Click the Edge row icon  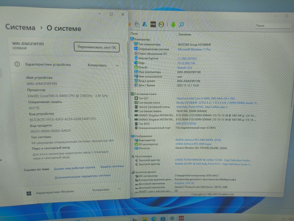[x=136, y=63]
